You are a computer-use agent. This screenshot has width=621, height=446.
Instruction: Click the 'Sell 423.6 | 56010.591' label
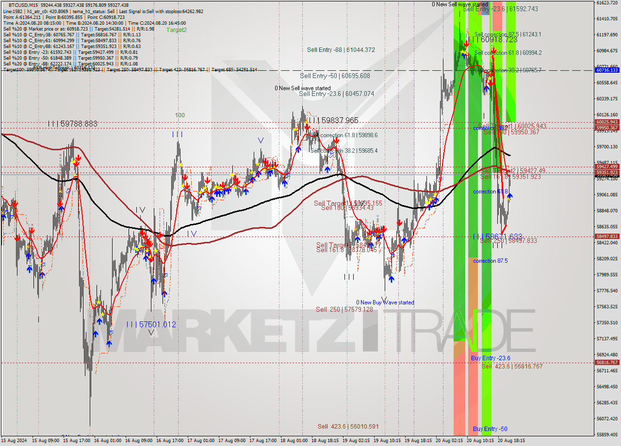(348, 427)
